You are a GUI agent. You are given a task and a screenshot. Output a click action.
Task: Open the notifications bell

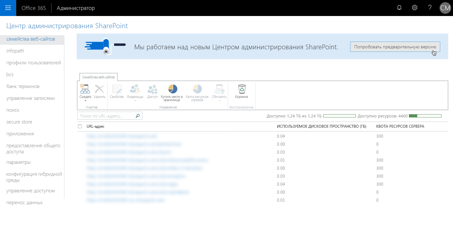point(399,8)
